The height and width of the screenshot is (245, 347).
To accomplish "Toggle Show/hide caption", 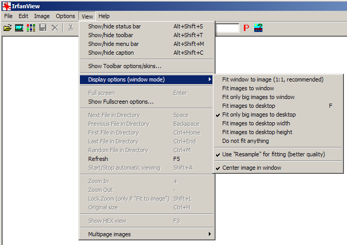I will point(146,53).
